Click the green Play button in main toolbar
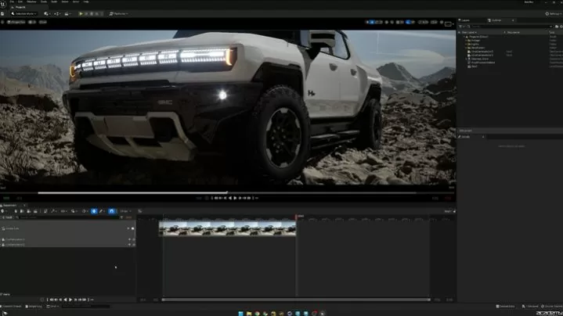563x316 pixels. (x=80, y=13)
